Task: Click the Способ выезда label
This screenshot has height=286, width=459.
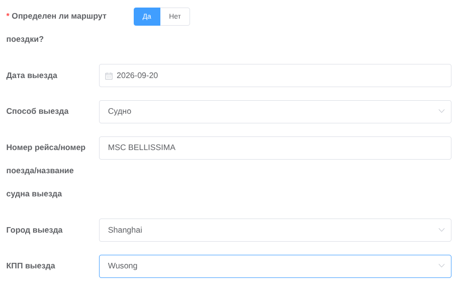Action: click(x=38, y=111)
